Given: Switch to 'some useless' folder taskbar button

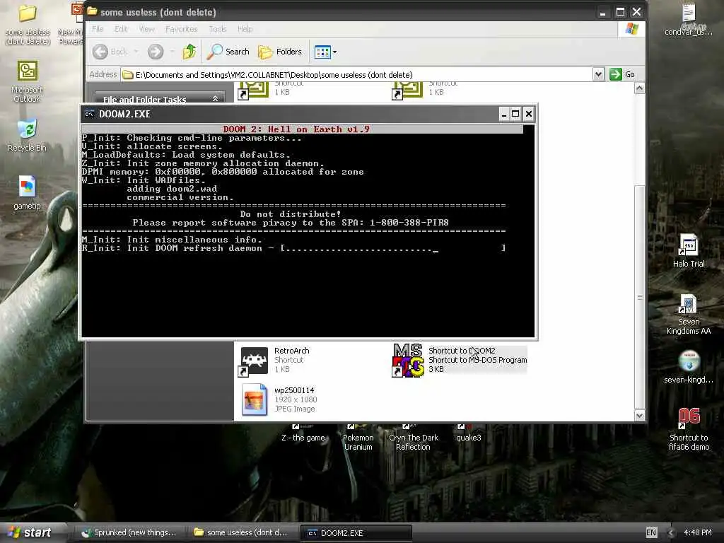Looking at the screenshot, I should [x=242, y=532].
